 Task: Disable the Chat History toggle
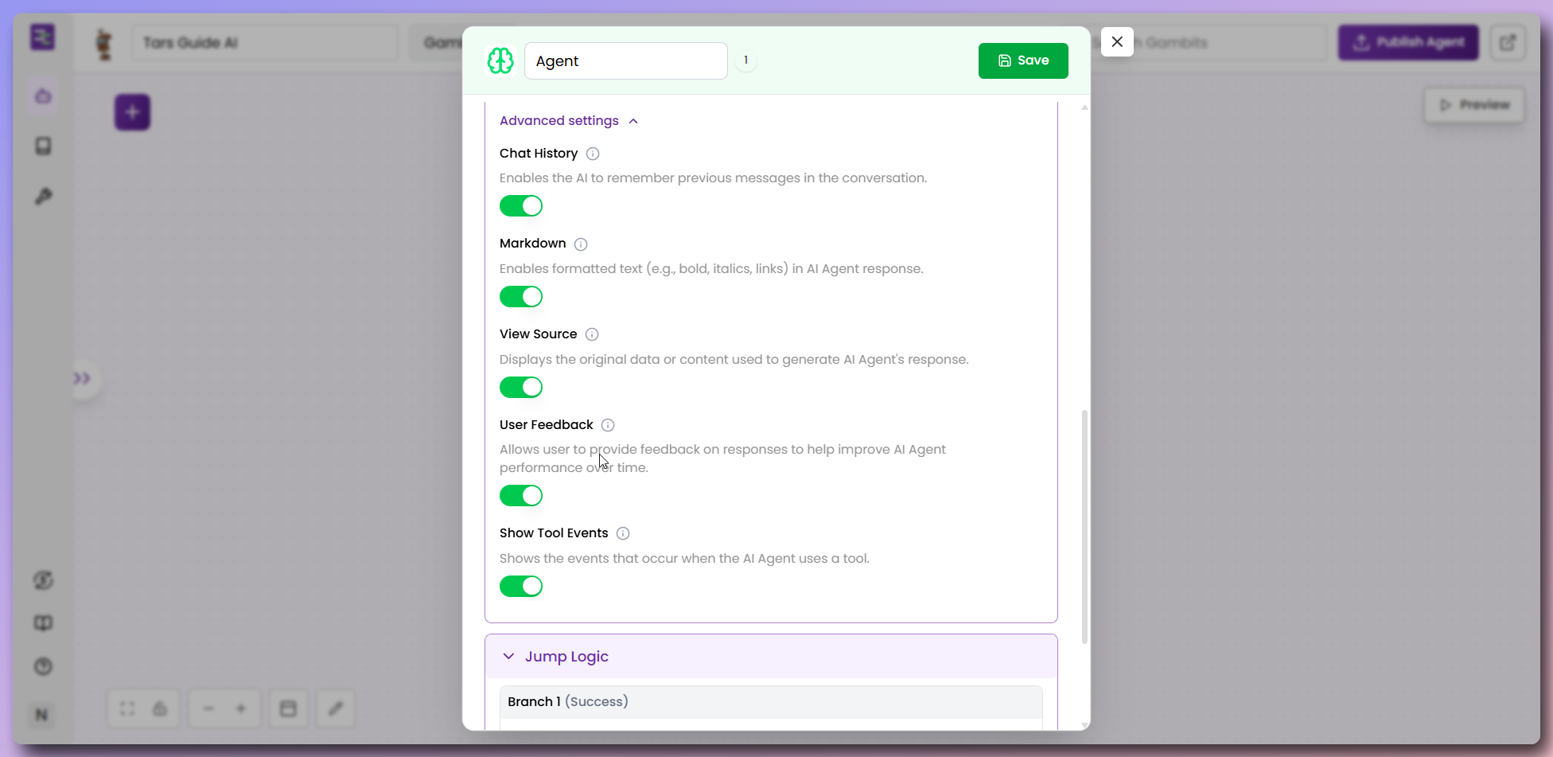(521, 205)
